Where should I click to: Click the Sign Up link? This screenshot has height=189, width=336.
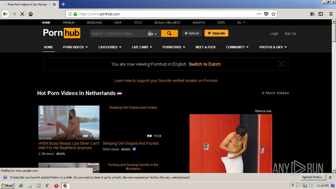click(x=290, y=33)
